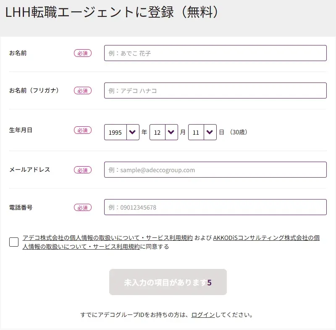
Task: Click the 電話番号 phone number input field
Action: (215, 207)
